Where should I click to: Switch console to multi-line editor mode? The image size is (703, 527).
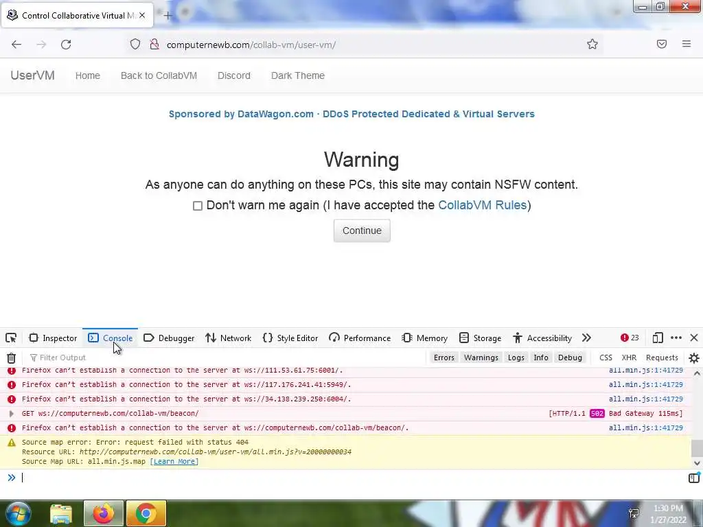693,478
